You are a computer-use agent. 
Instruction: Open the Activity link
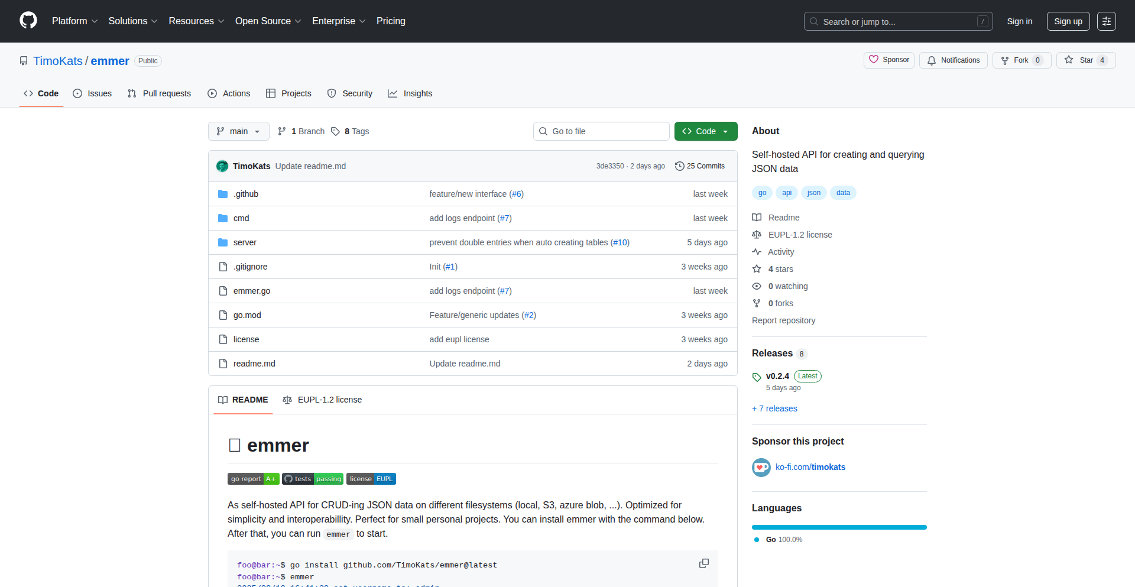point(773,252)
